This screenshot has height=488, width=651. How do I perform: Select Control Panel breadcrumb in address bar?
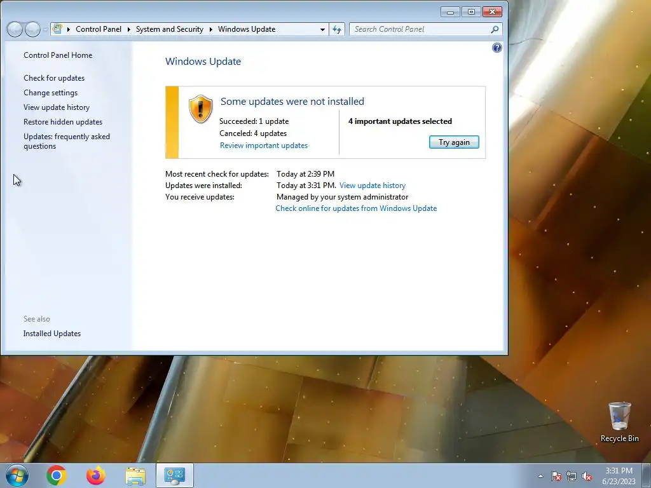click(99, 29)
